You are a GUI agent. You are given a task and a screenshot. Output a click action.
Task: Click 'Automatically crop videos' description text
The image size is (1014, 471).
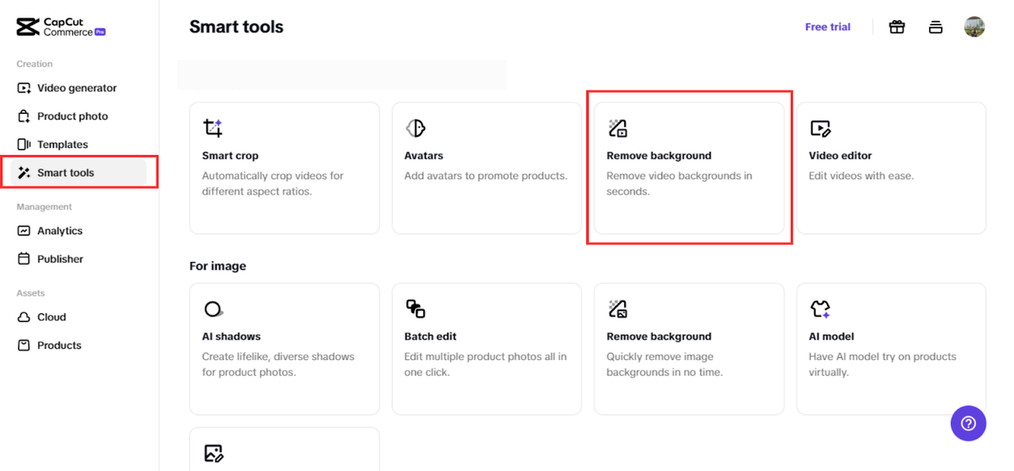pos(273,184)
